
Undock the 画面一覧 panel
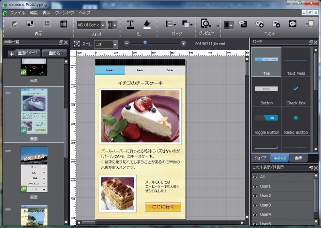pos(61,42)
